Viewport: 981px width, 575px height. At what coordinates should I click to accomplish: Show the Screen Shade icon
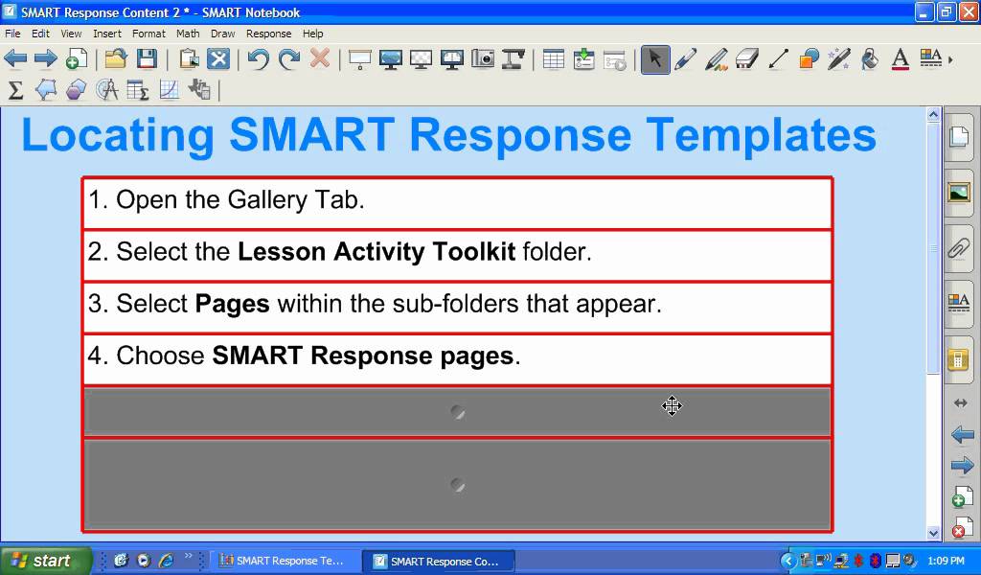pyautogui.click(x=360, y=59)
